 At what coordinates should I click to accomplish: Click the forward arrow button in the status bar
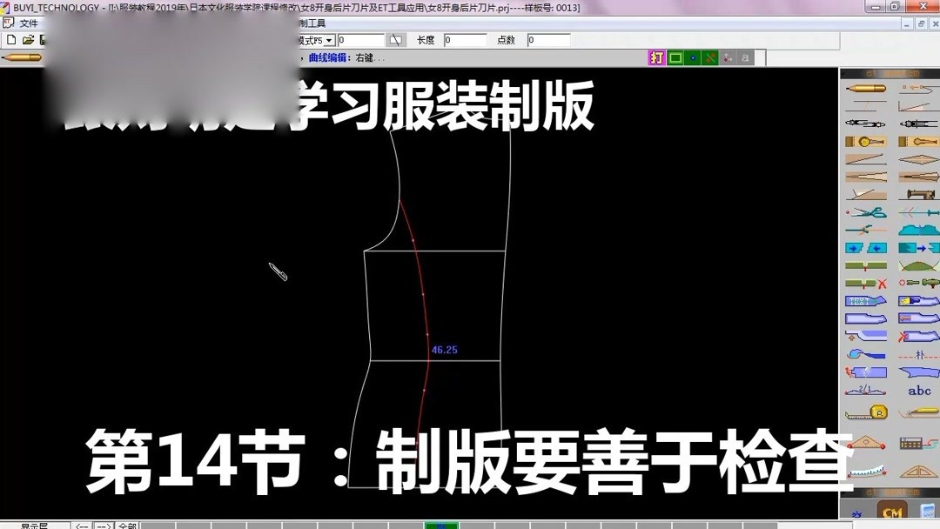click(102, 524)
